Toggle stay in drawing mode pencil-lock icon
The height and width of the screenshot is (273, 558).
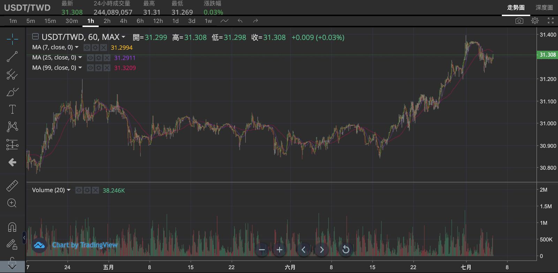[x=12, y=244]
